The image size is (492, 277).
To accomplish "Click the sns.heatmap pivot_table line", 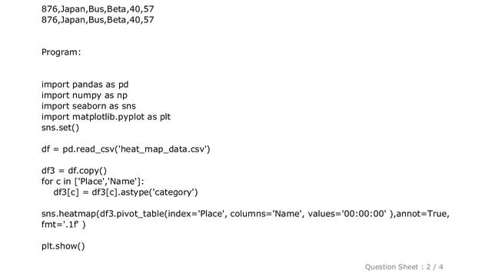I will [x=245, y=214].
